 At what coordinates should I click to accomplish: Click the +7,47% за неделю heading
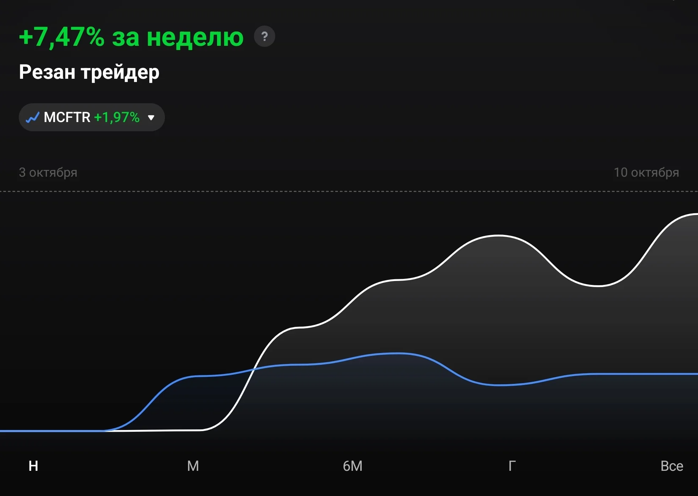(x=131, y=37)
